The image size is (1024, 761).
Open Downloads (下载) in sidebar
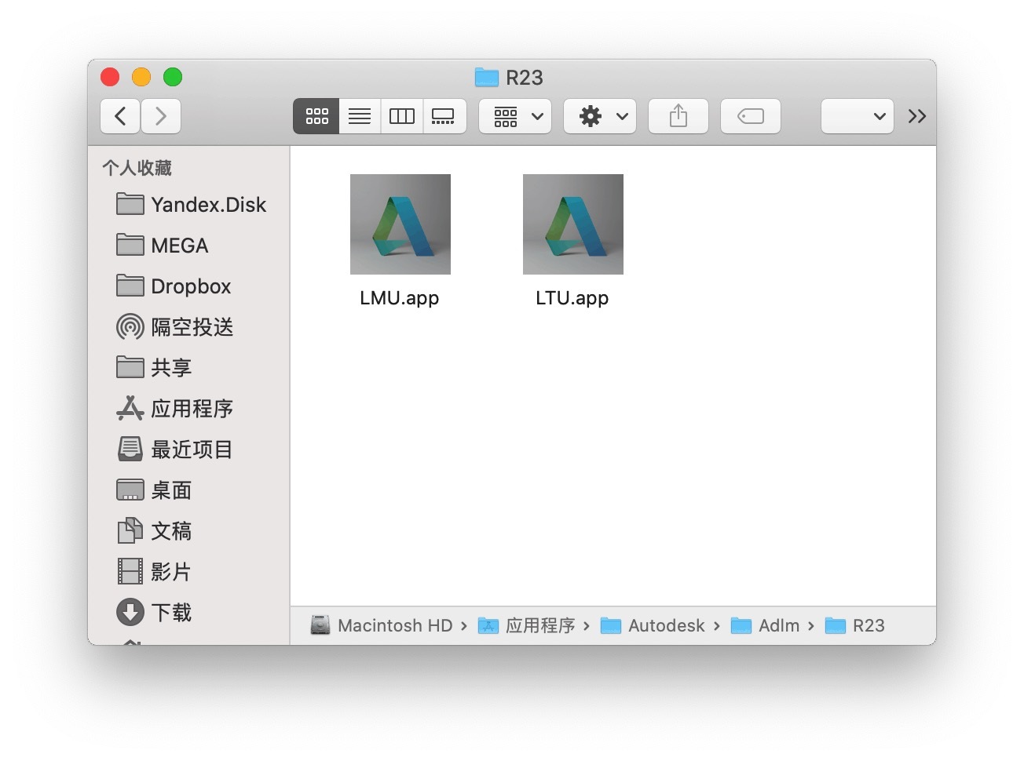[x=170, y=613]
